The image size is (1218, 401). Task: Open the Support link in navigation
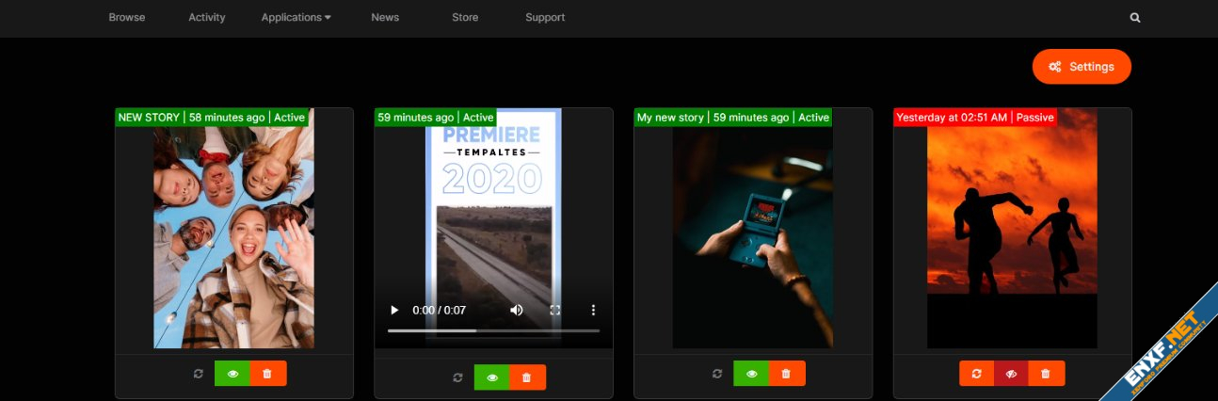pyautogui.click(x=545, y=18)
